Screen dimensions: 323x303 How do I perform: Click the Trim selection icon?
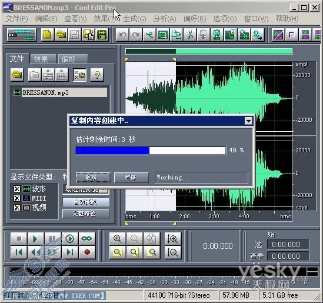click(x=163, y=35)
